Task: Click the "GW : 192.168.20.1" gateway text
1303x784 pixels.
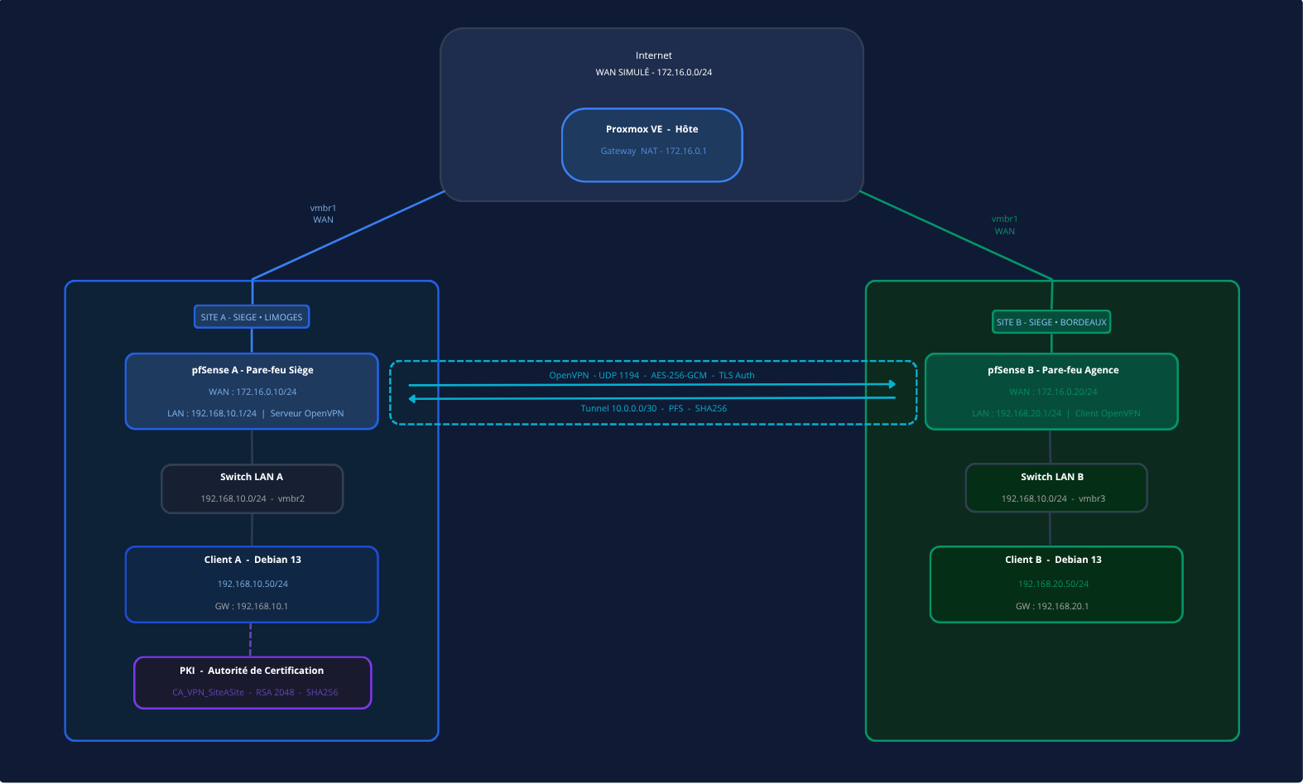Action: pos(1052,606)
